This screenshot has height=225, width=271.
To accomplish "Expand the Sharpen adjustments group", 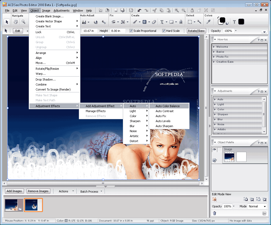I will (215, 114).
